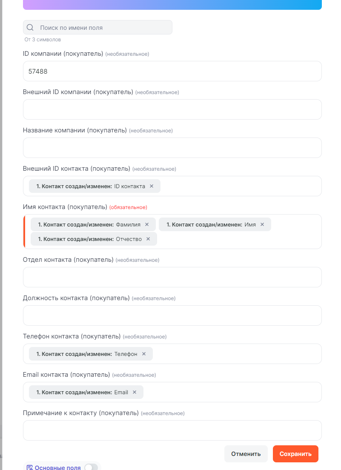Click the 'Название компании' input field
The image size is (341, 470).
[172, 148]
